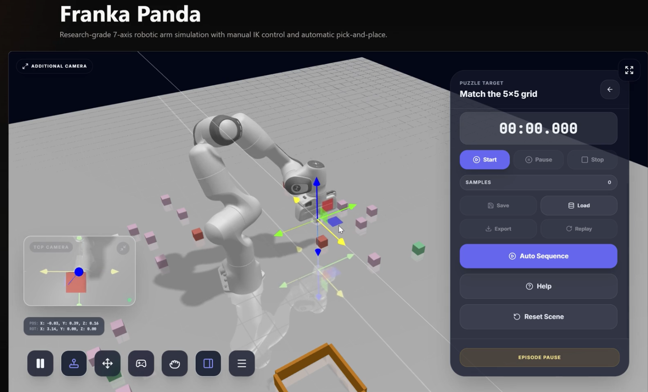Select the robot arm joint control icon
648x392 pixels.
[x=74, y=363]
